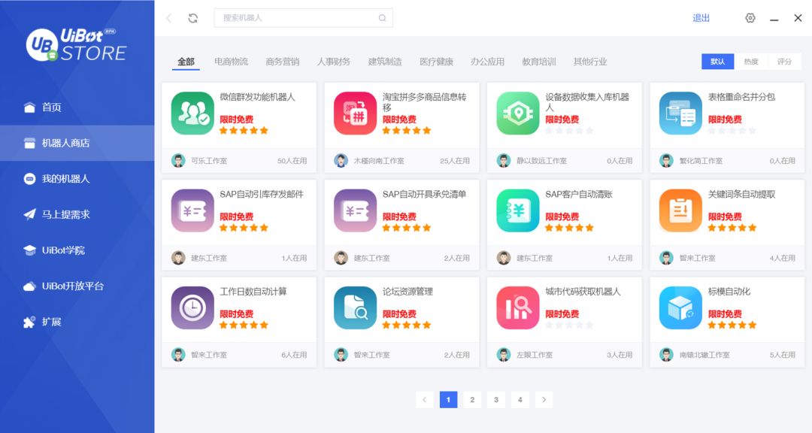The height and width of the screenshot is (433, 812).
Task: Sort robots by 评分
Action: (x=784, y=62)
